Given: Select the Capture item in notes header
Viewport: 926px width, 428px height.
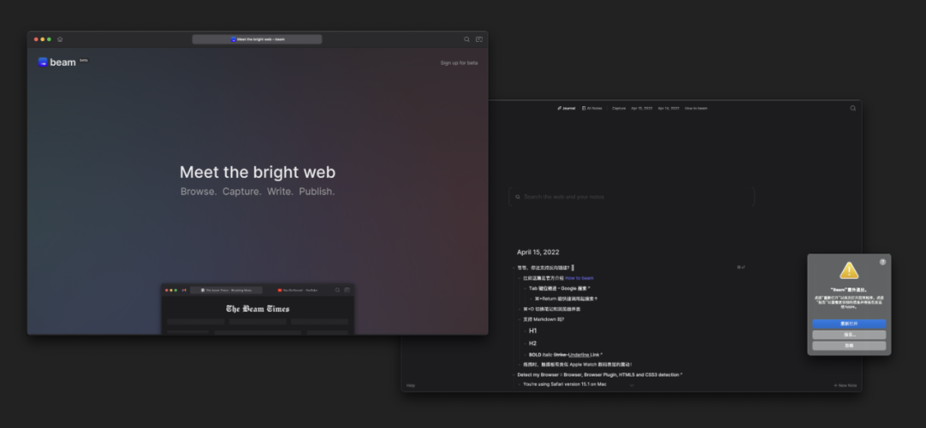Looking at the screenshot, I should tap(619, 109).
